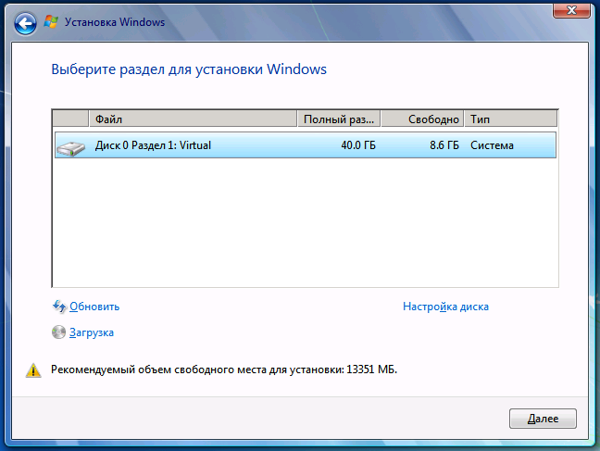Click the Тип column header
This screenshot has width=600, height=451.
pos(510,119)
